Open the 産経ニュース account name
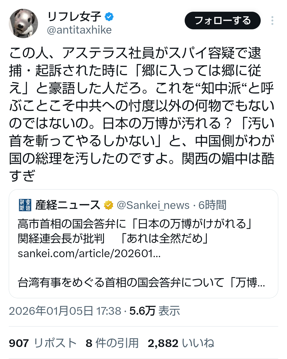287x359 pixels. tap(67, 205)
